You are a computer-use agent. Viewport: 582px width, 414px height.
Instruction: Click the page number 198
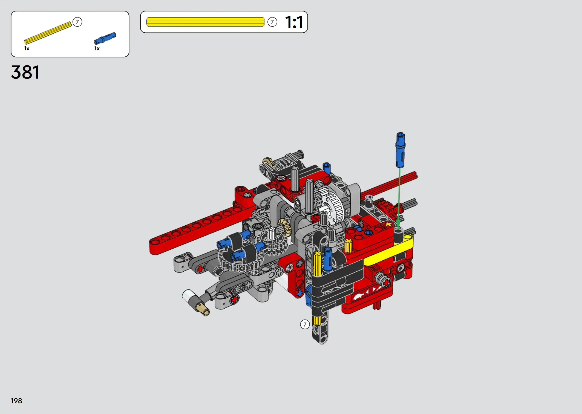pyautogui.click(x=16, y=401)
